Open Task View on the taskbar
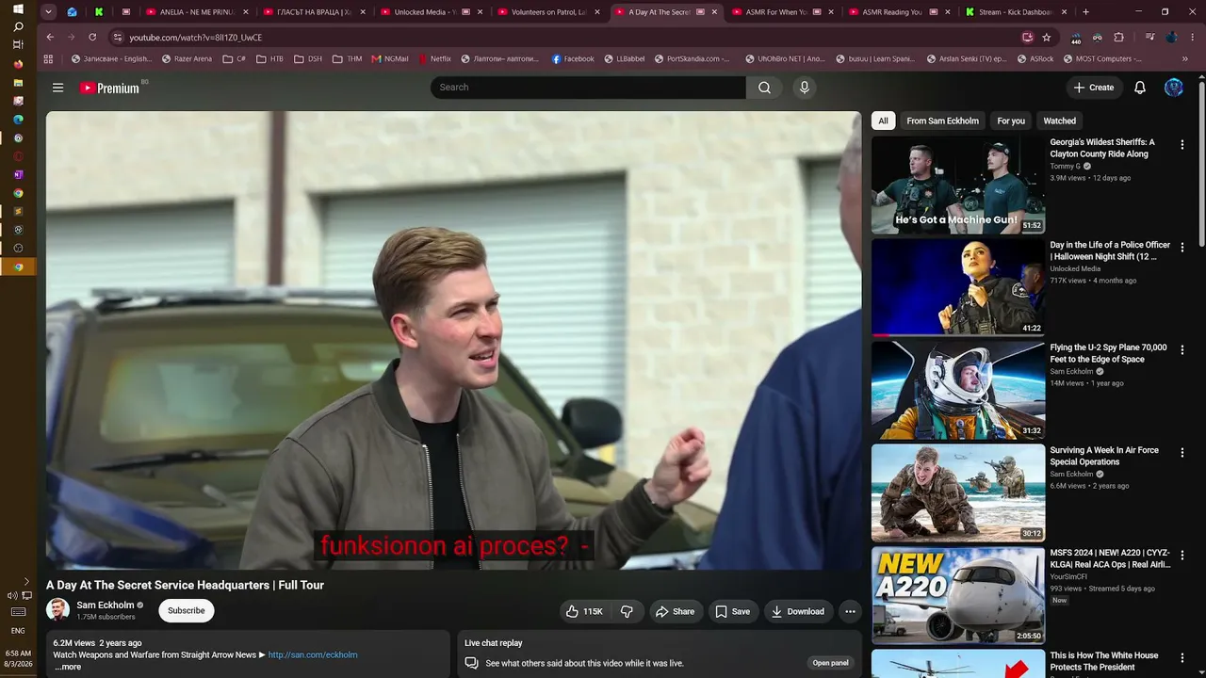The width and height of the screenshot is (1206, 678). [x=18, y=45]
